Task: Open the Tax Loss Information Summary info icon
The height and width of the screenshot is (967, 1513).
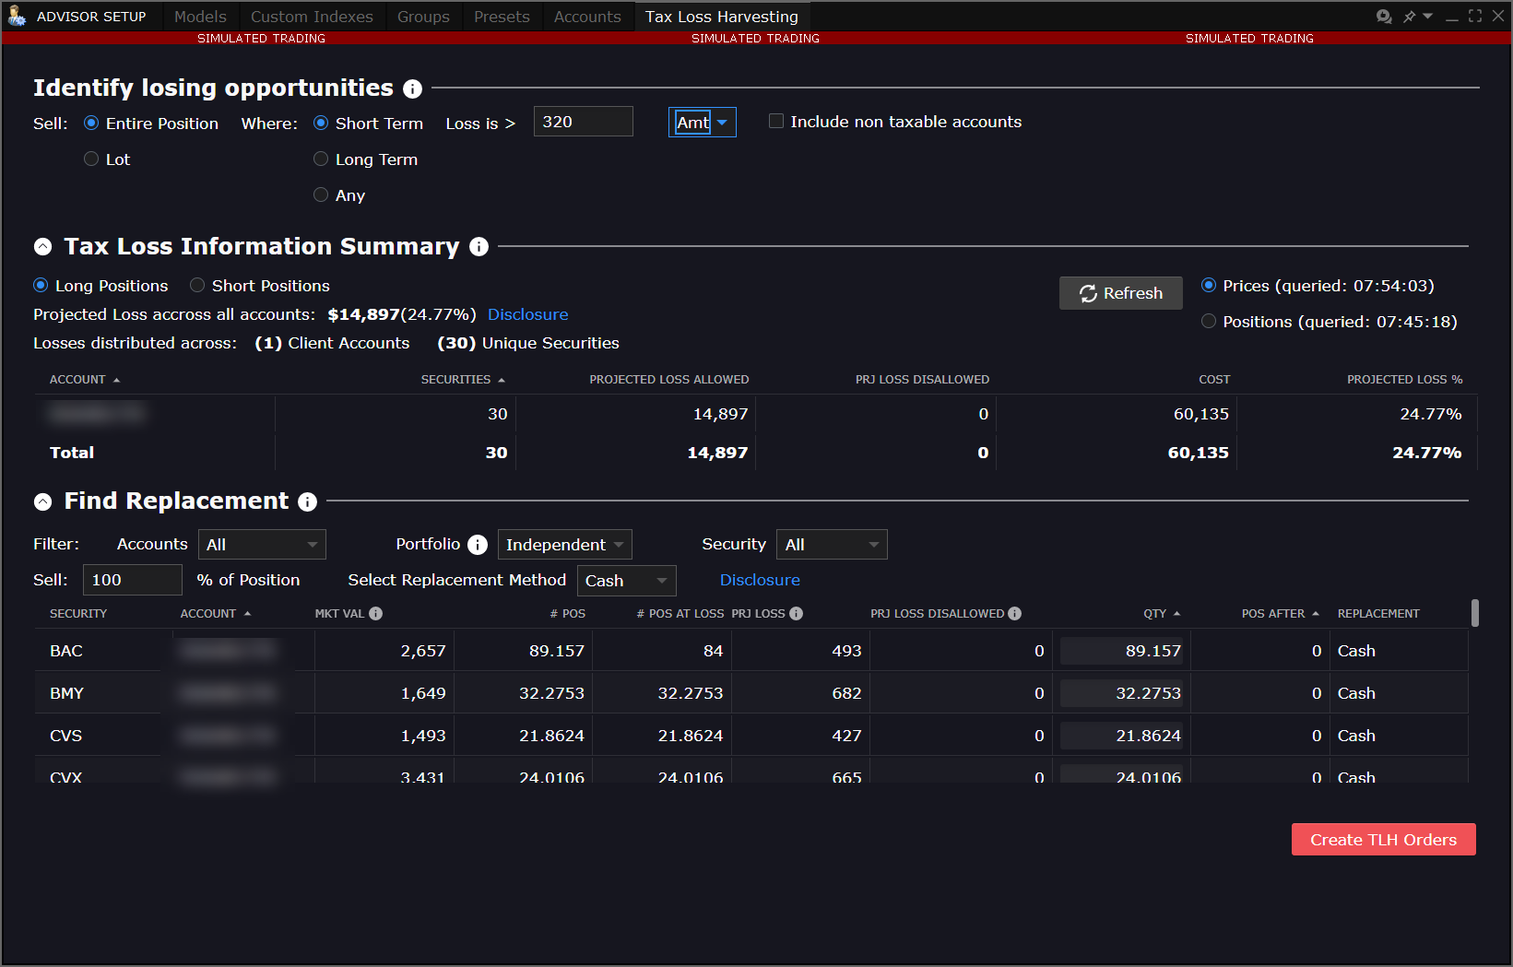Action: pos(479,247)
